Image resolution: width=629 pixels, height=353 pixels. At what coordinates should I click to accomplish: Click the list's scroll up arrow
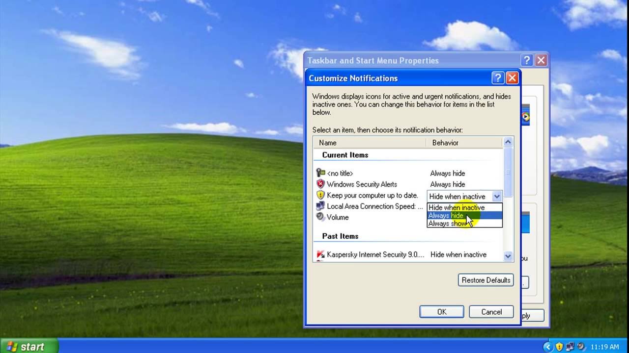point(508,142)
